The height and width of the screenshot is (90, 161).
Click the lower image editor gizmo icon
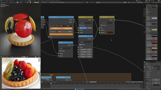39,61
